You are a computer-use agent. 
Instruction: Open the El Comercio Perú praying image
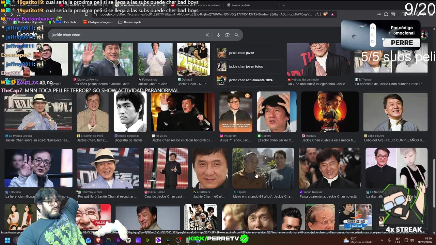[93, 112]
